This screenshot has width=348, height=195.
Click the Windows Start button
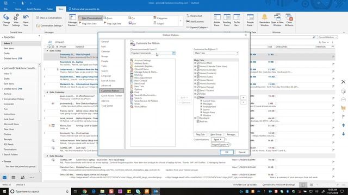point(4,191)
